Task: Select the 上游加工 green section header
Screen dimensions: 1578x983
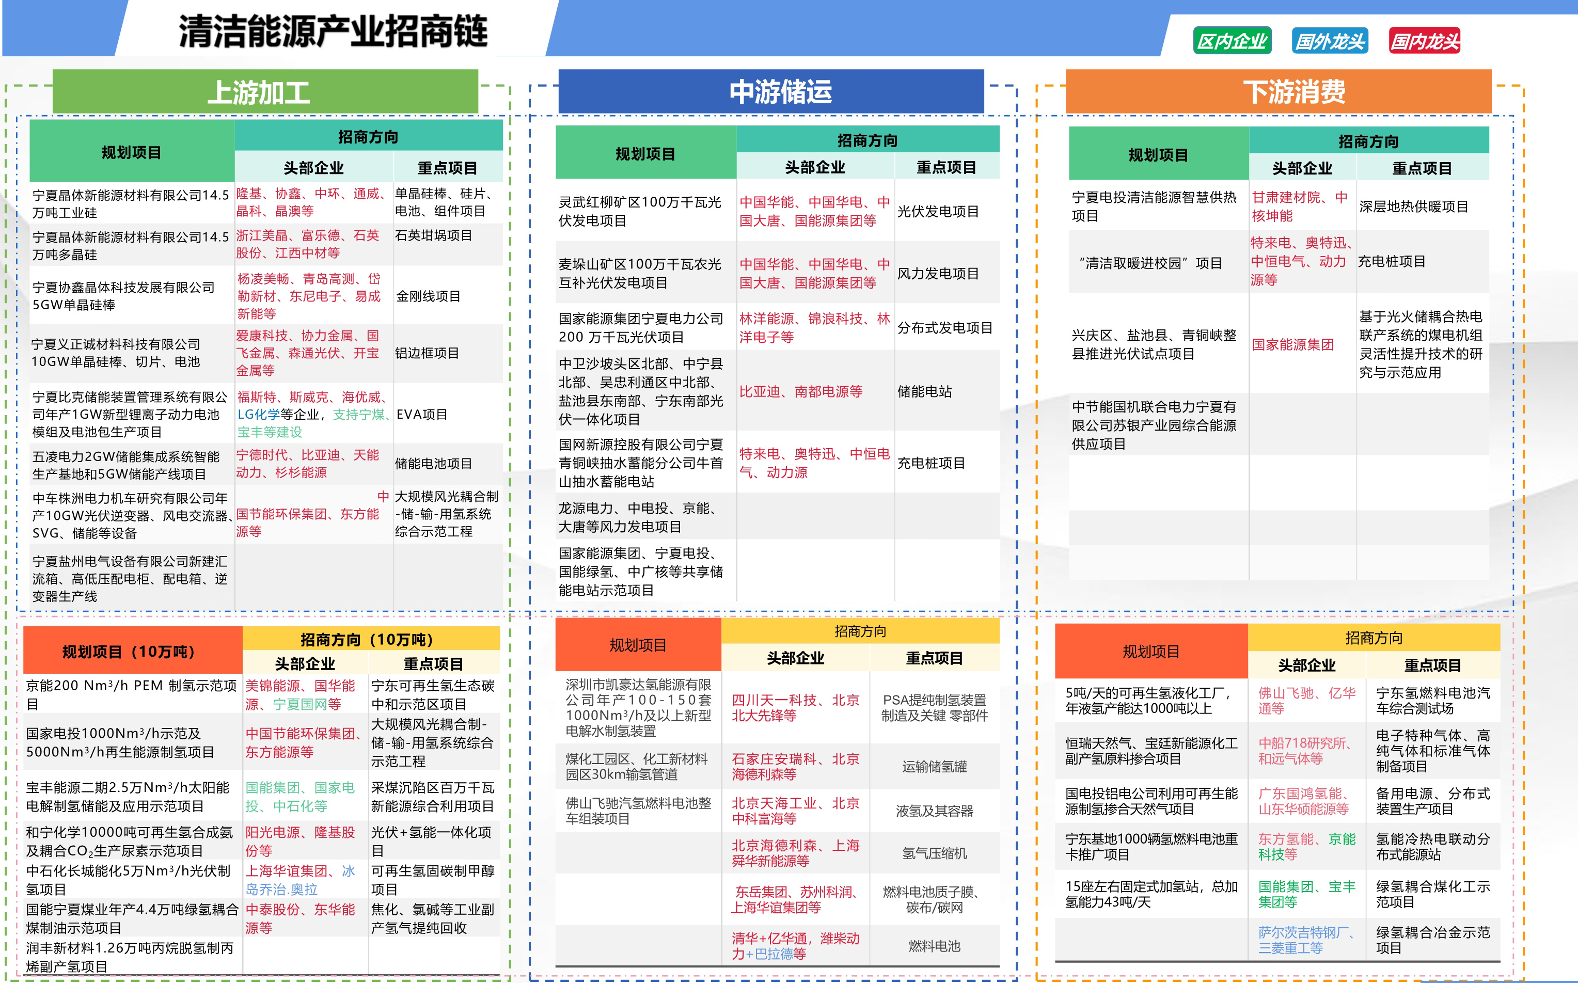Action: 265,92
